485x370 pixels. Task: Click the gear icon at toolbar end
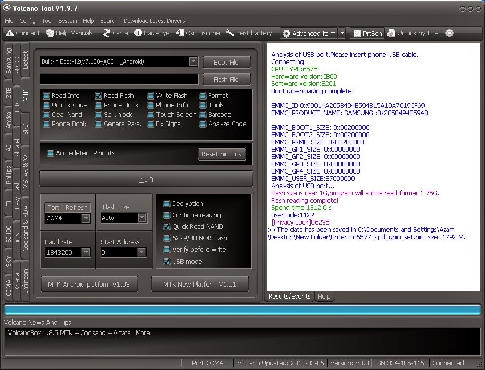pos(450,33)
